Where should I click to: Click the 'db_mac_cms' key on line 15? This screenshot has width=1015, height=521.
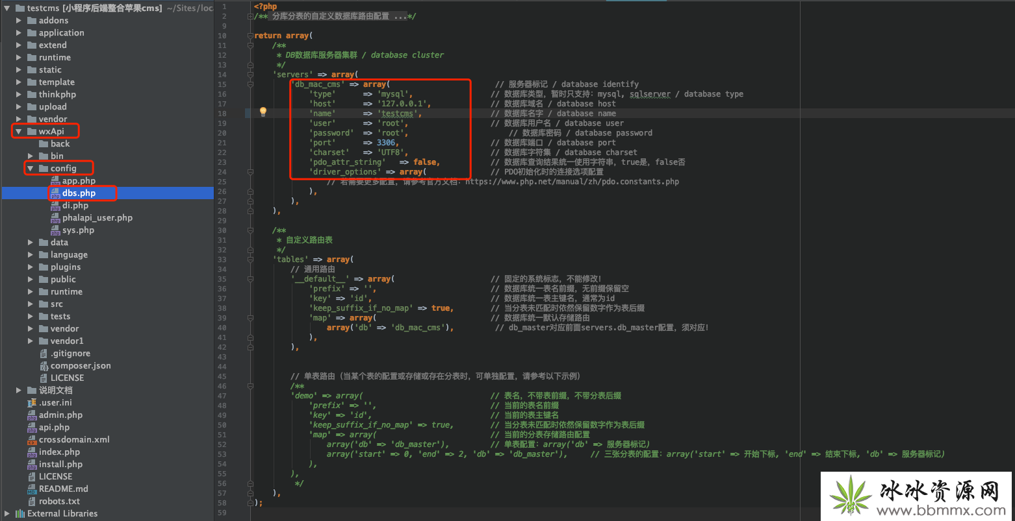pos(318,84)
